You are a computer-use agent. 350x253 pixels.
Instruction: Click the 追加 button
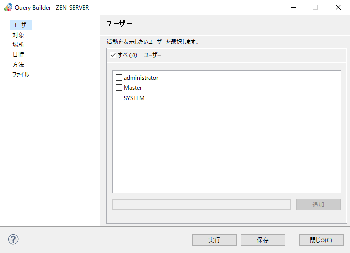pos(318,205)
